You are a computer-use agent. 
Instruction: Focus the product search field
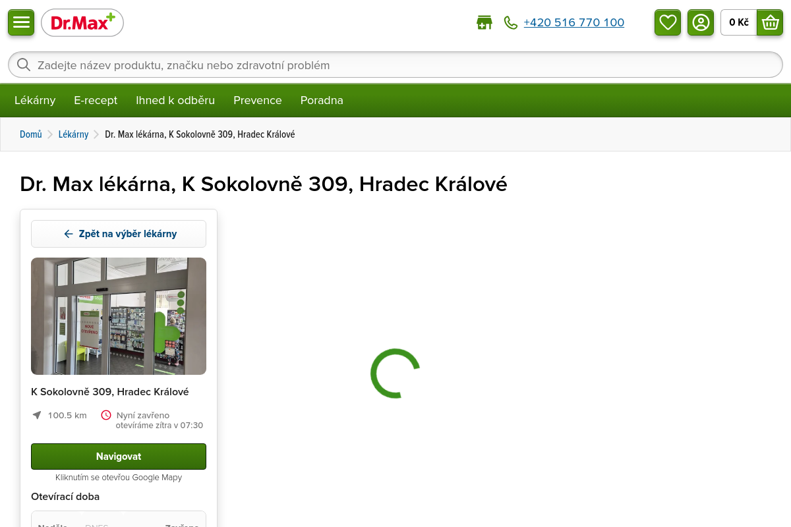[x=395, y=65]
